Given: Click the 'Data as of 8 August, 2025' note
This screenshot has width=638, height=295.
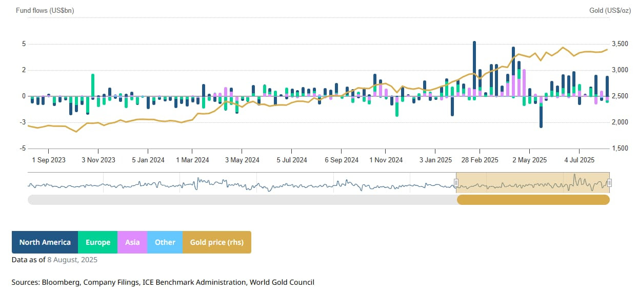Looking at the screenshot, I should coord(54,260).
